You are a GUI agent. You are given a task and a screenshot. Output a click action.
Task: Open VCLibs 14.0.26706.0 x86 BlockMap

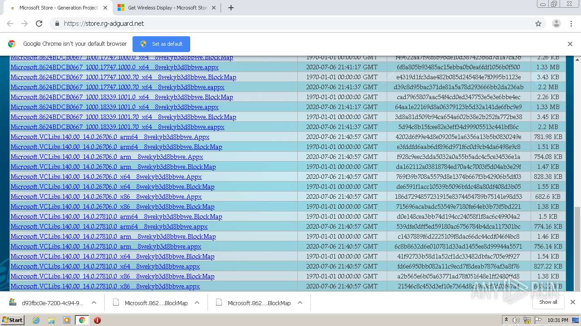[112, 207]
